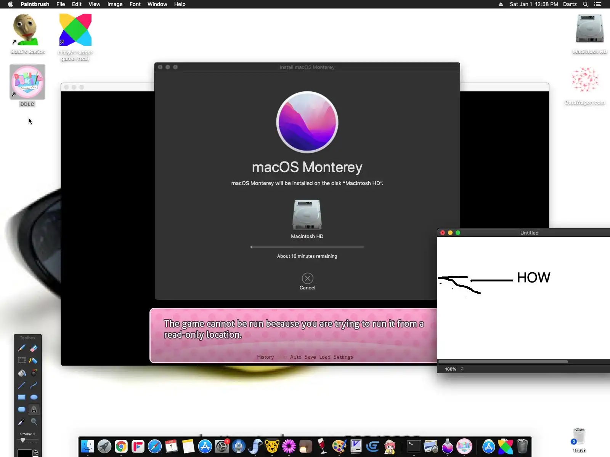Pick the Paint Bucket fill tool
Screen dimensions: 610x457
pyautogui.click(x=22, y=373)
